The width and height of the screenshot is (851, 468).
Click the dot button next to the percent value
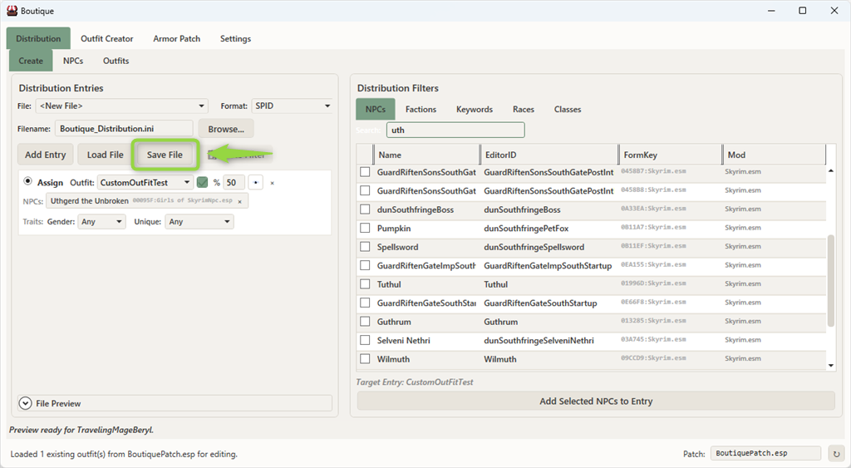pos(256,183)
